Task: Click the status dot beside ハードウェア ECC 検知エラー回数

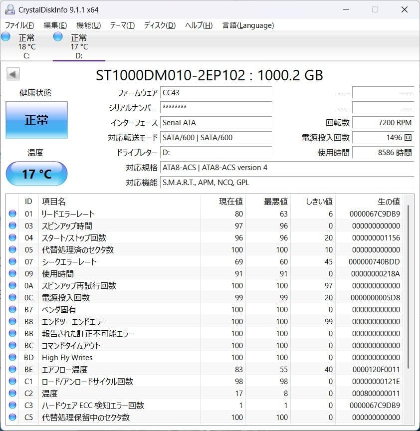Action: pyautogui.click(x=12, y=406)
